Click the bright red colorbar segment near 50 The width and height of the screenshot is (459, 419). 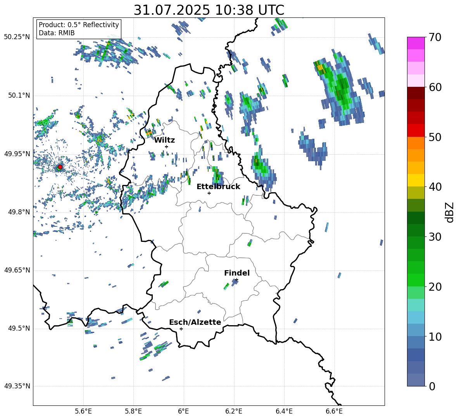tap(416, 131)
